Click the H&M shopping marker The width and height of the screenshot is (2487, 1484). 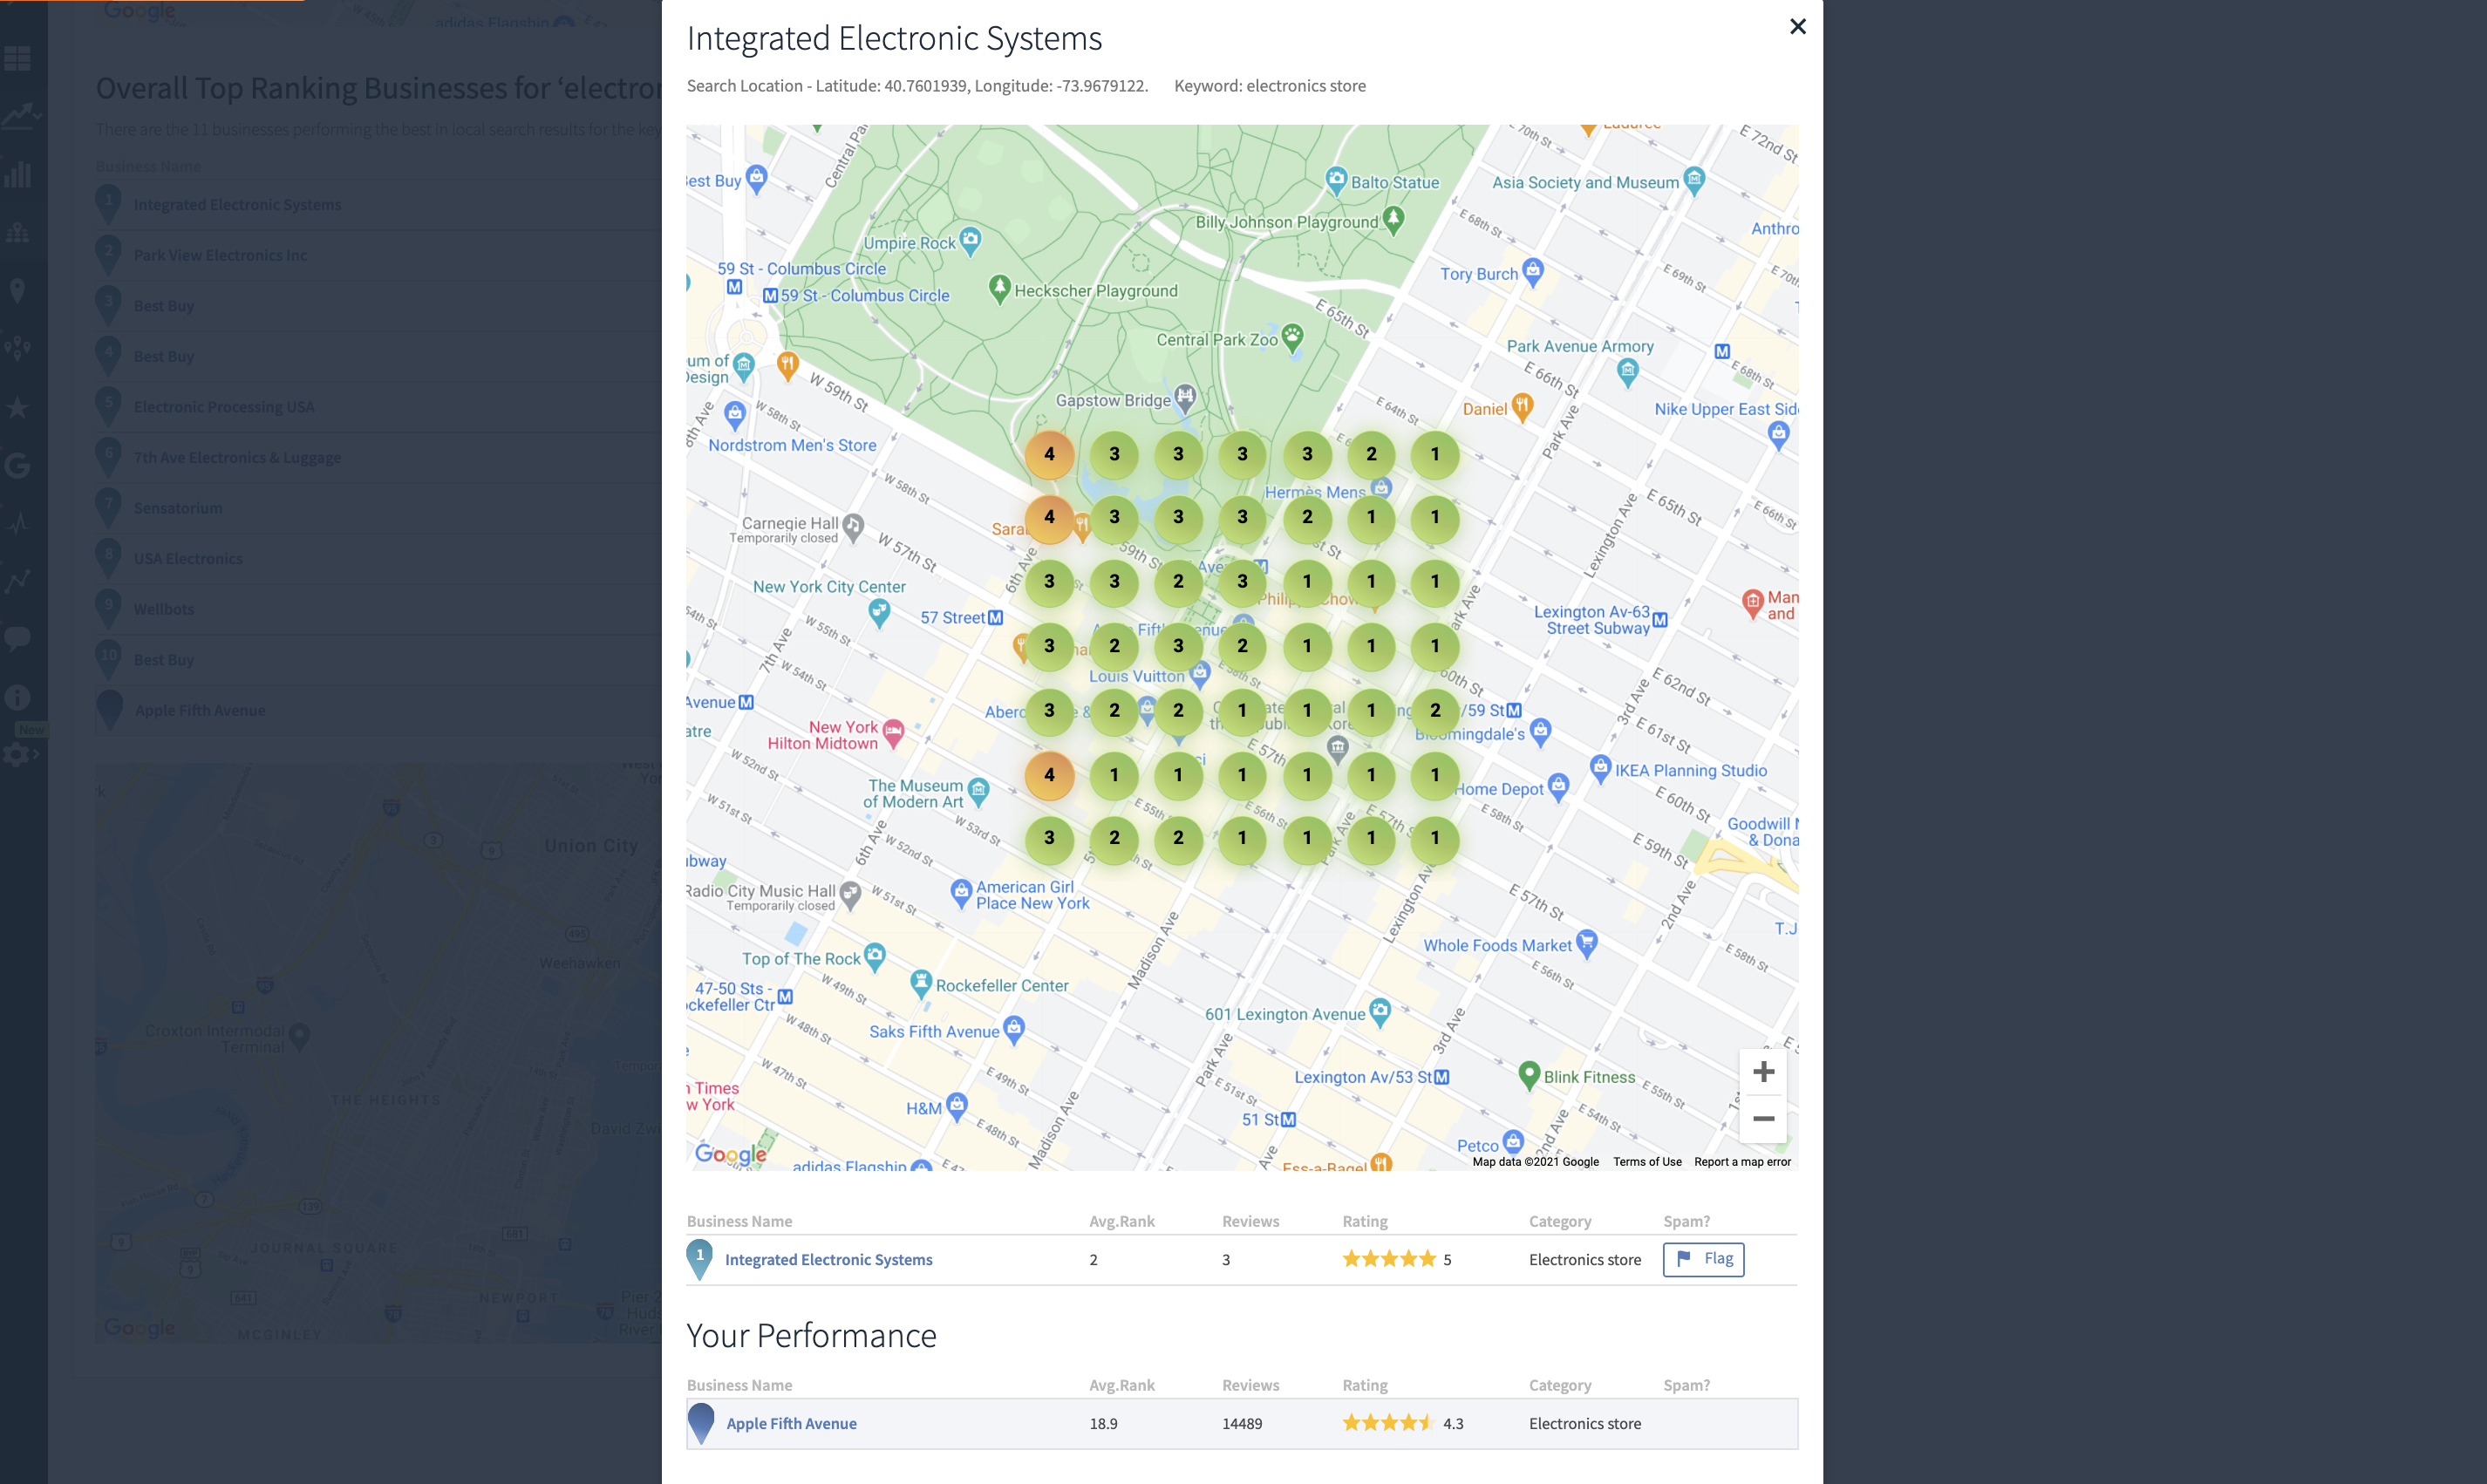pyautogui.click(x=957, y=1106)
